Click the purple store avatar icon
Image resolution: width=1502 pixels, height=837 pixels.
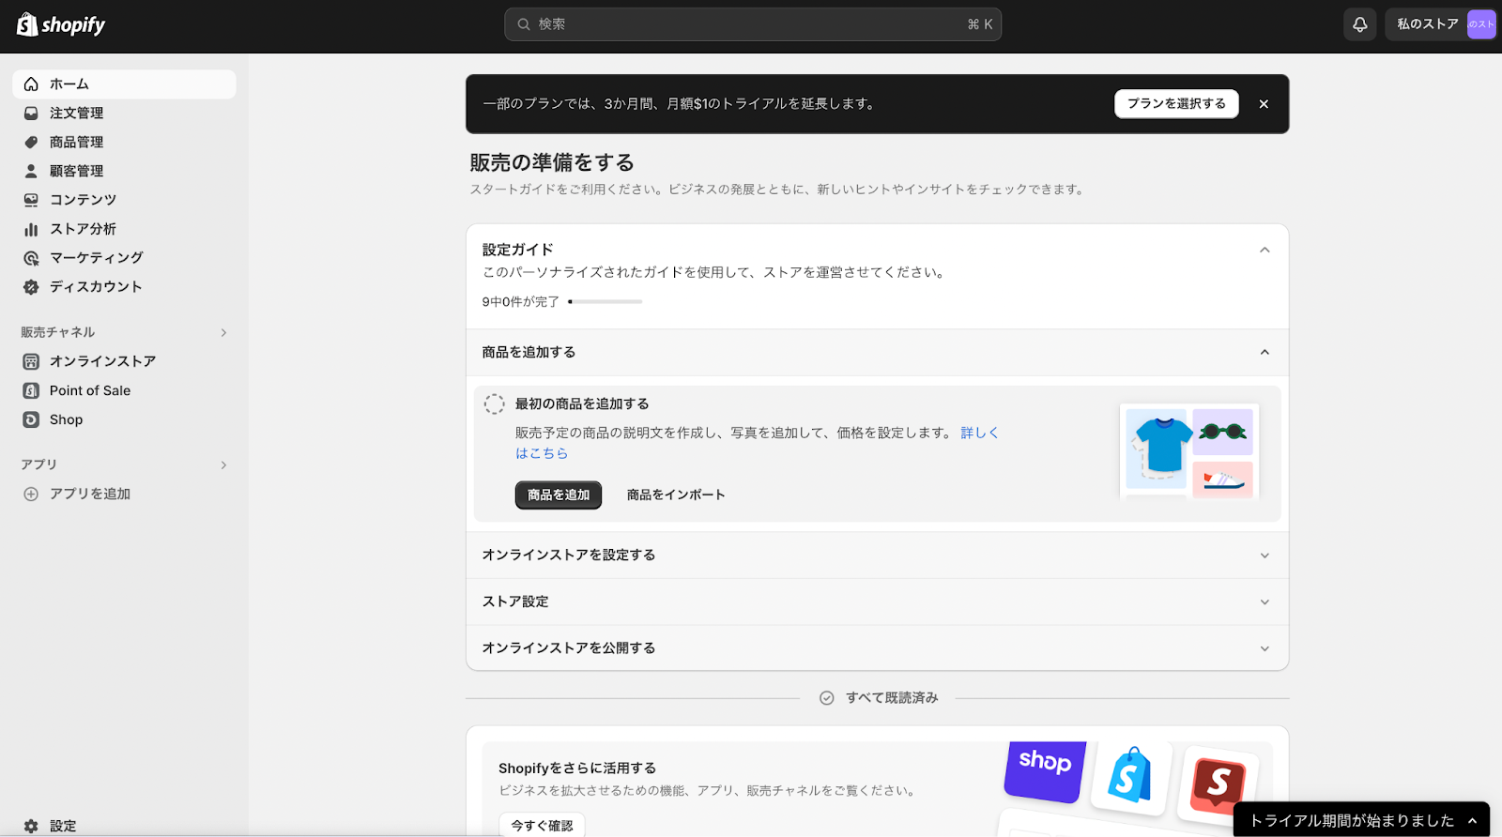pyautogui.click(x=1481, y=24)
